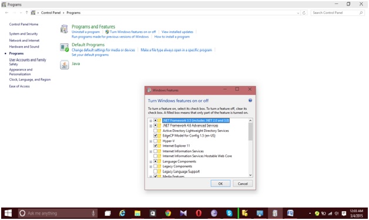The image size is (369, 220).
Task: Click Cancel in Windows Features dialog
Action: pos(243,184)
